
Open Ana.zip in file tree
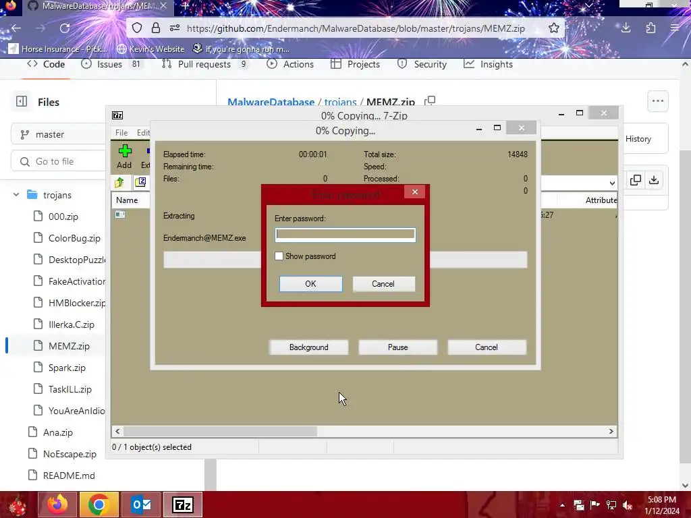pos(58,432)
